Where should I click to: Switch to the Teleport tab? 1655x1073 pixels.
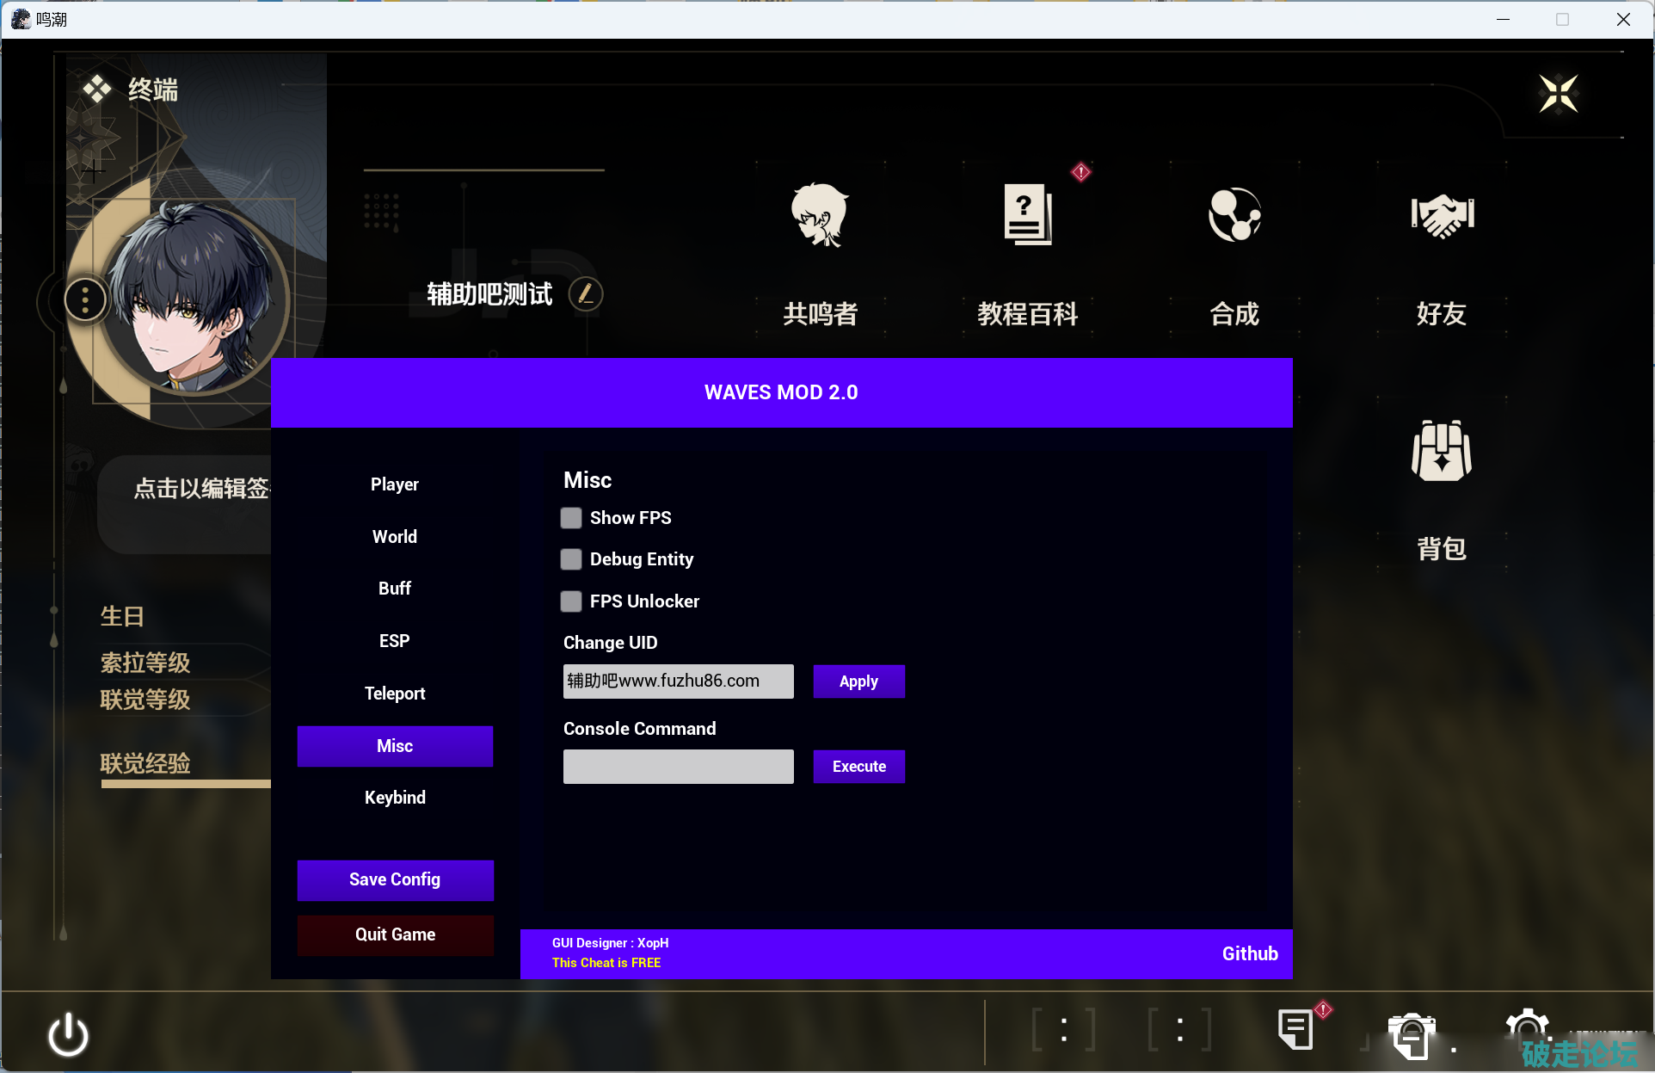(x=395, y=694)
